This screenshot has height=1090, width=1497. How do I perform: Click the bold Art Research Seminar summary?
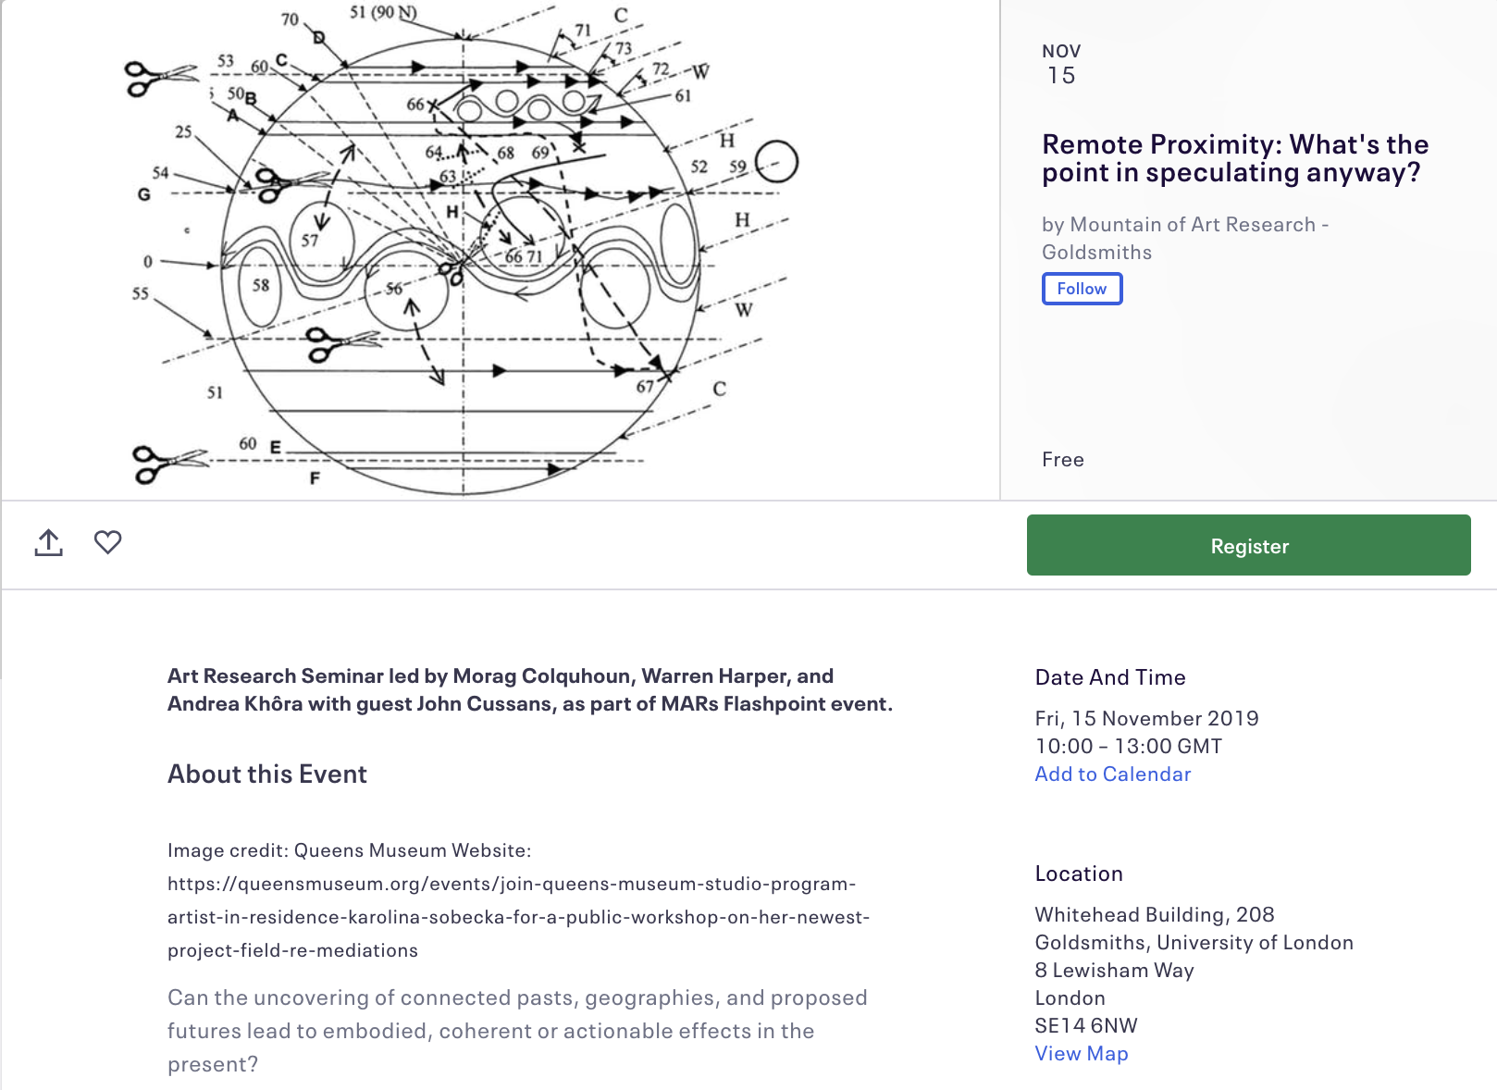click(529, 690)
